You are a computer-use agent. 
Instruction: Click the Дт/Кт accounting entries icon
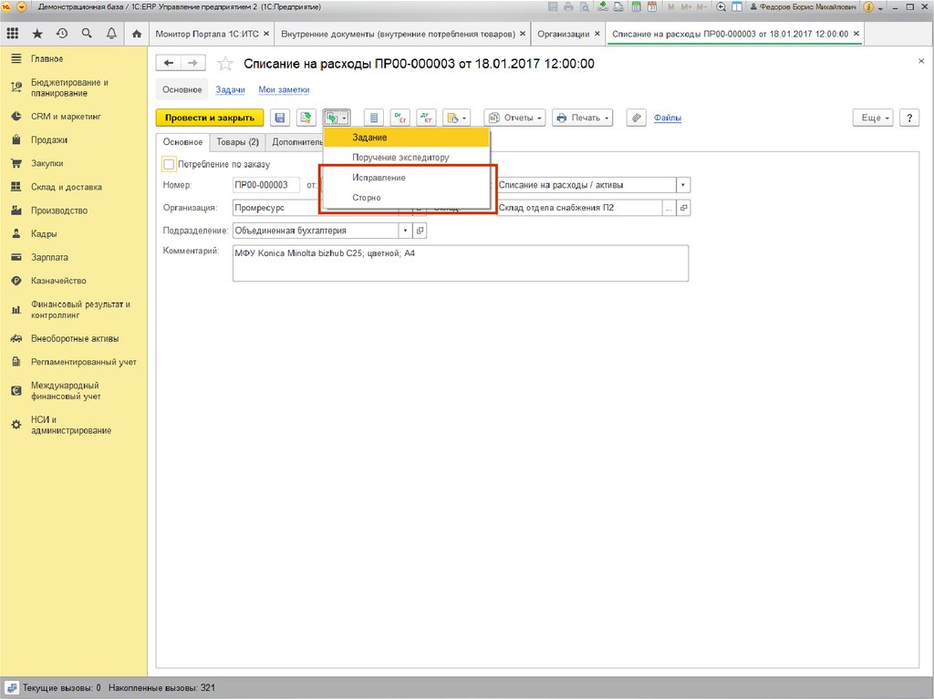tap(426, 118)
